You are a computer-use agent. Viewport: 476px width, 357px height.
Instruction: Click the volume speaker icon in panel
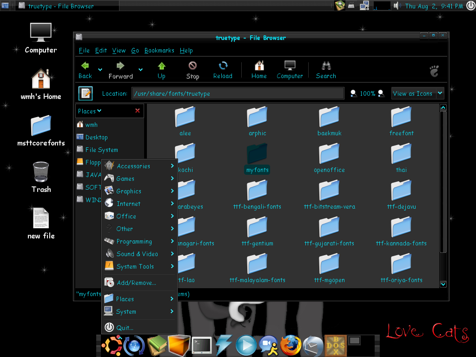[x=397, y=6]
